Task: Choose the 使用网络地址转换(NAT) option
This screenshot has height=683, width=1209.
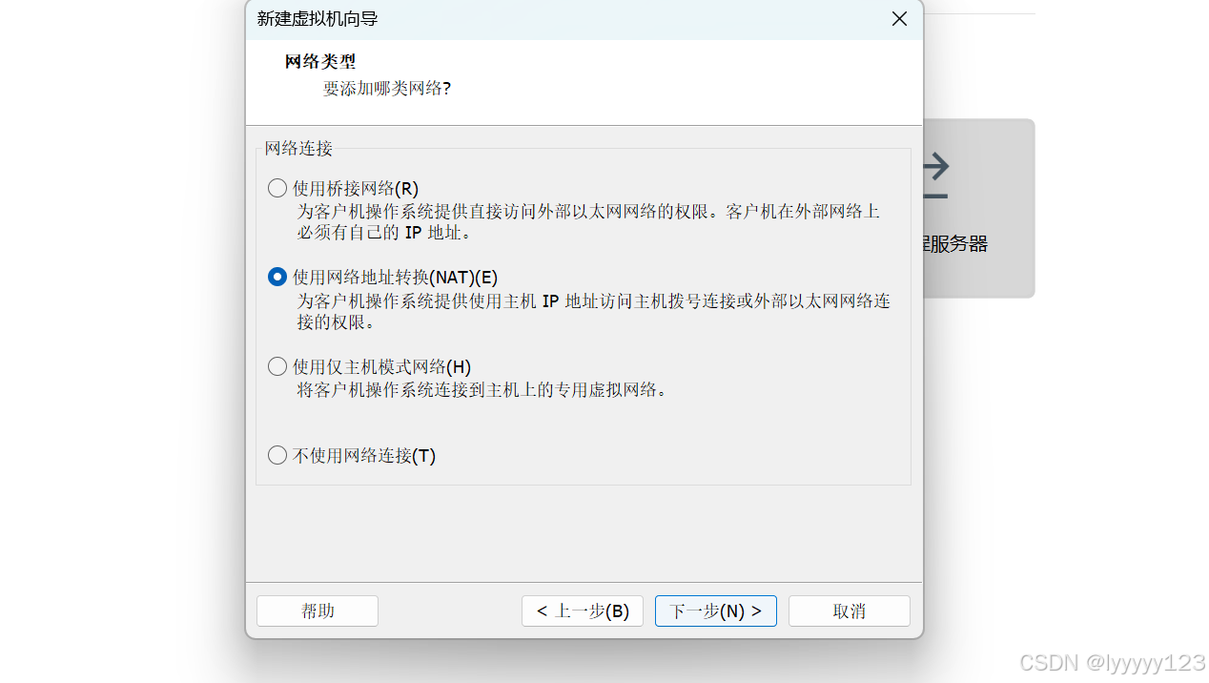Action: tap(277, 277)
